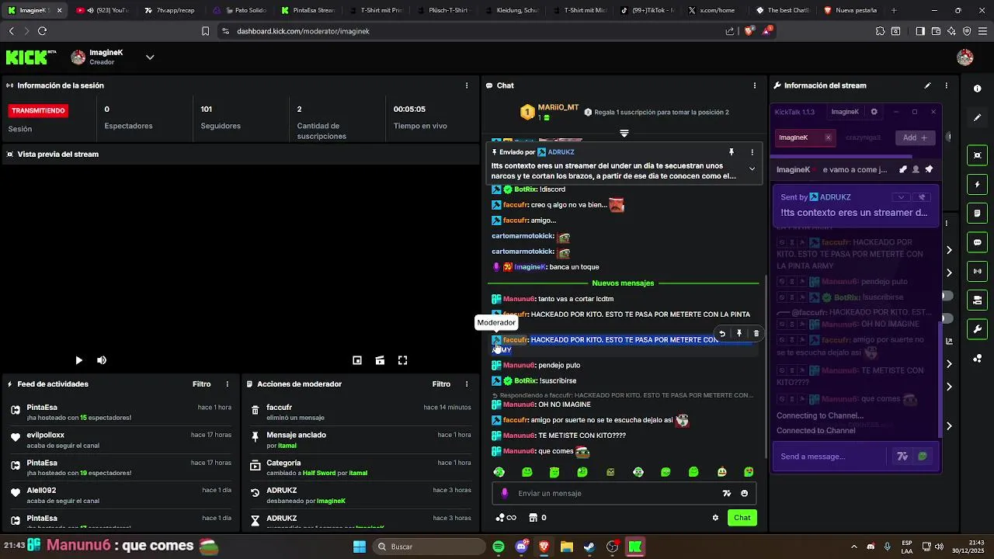
Task: Switch to PintaEsa Stream browser tab
Action: click(308, 10)
